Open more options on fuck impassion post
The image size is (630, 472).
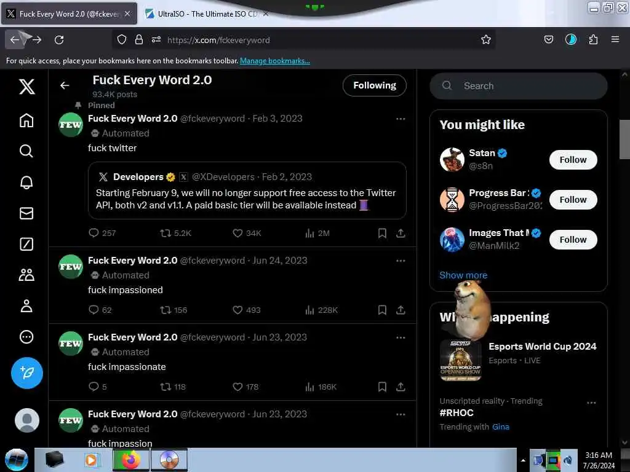click(401, 414)
